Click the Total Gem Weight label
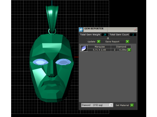 click(90, 34)
